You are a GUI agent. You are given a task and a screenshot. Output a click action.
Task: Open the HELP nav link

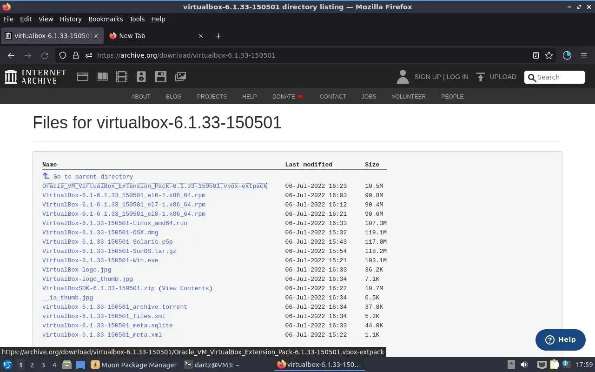pyautogui.click(x=249, y=97)
